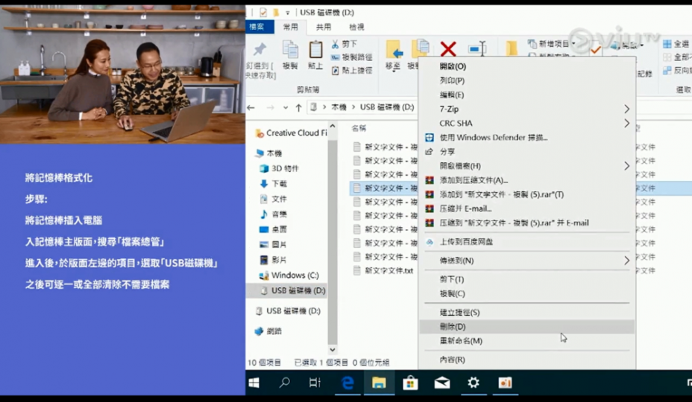Switch to the 共用 ribbon tab
This screenshot has width=692, height=402.
click(x=323, y=28)
